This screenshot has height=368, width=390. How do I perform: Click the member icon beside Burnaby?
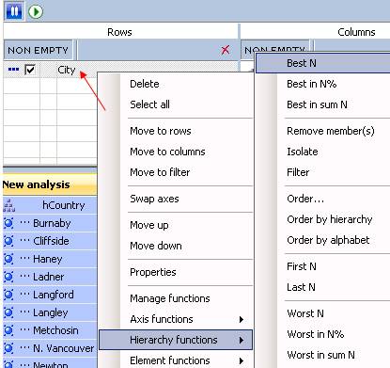(8, 223)
